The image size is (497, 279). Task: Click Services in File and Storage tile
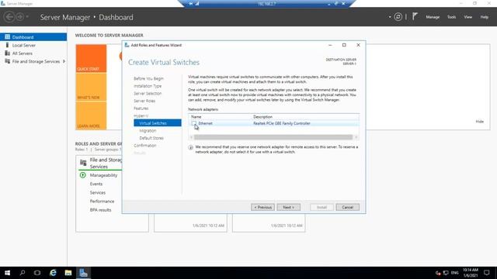(98, 193)
